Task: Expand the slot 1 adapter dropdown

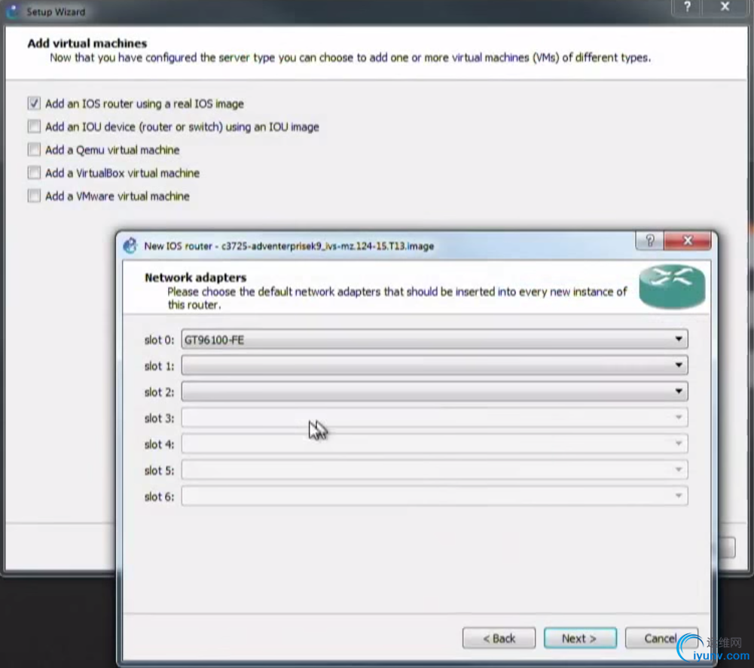Action: [x=435, y=365]
